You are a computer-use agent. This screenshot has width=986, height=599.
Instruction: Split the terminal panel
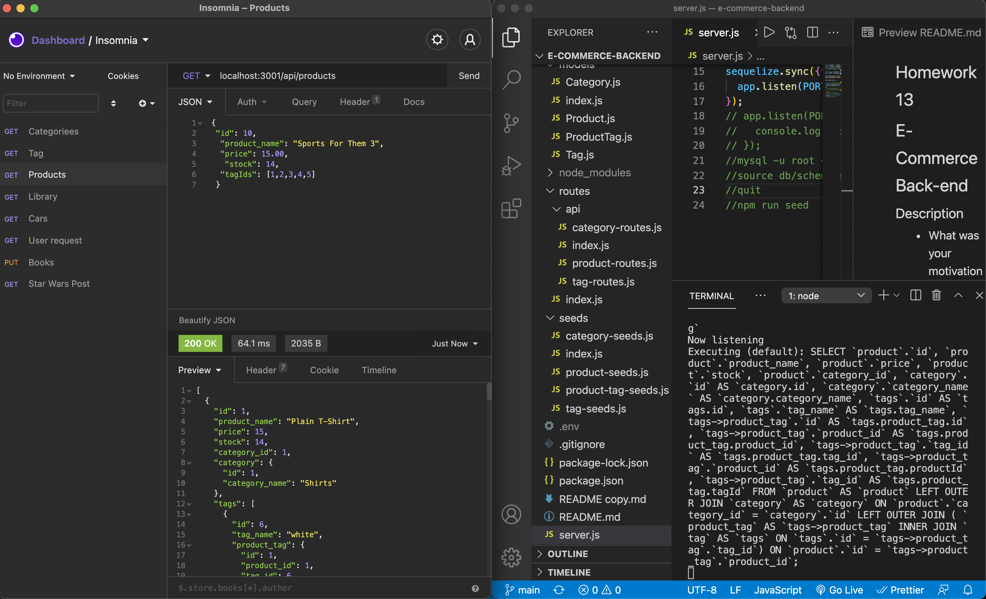click(x=916, y=295)
